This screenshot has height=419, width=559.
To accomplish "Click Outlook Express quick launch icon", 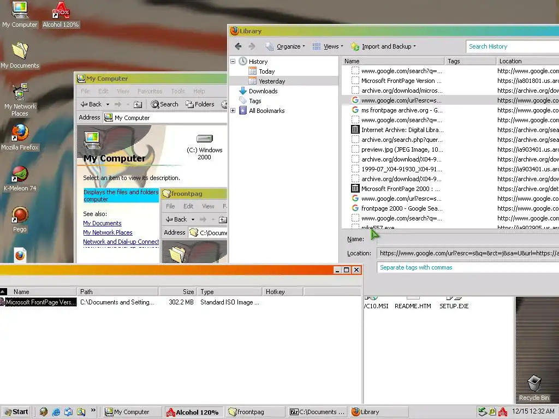I will [68, 412].
